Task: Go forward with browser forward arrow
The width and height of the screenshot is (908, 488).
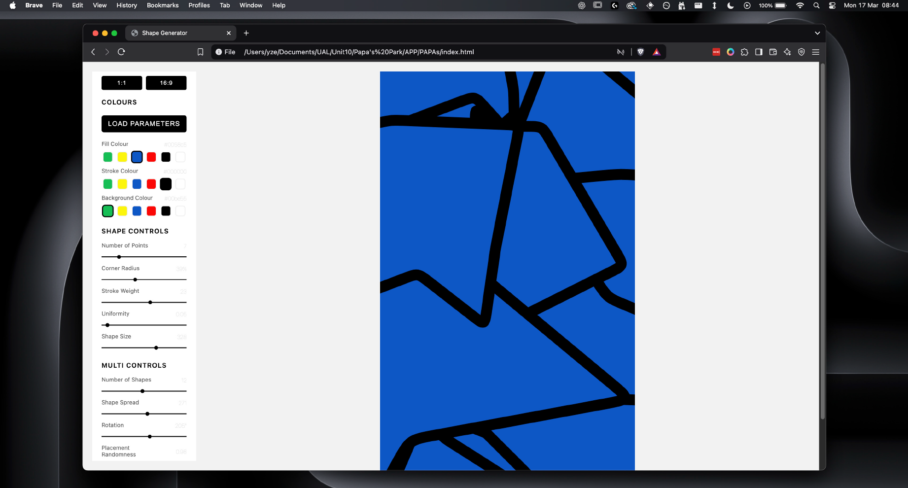Action: [x=107, y=52]
